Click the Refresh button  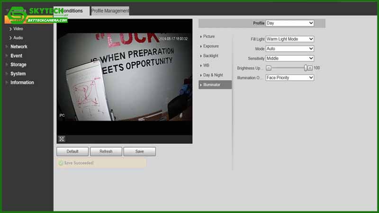(x=106, y=151)
